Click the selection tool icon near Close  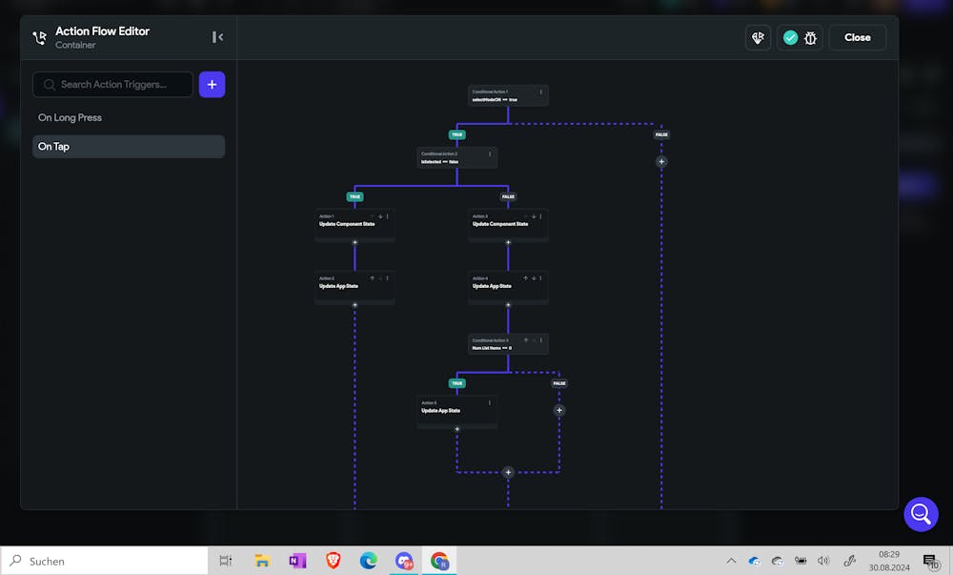[758, 37]
